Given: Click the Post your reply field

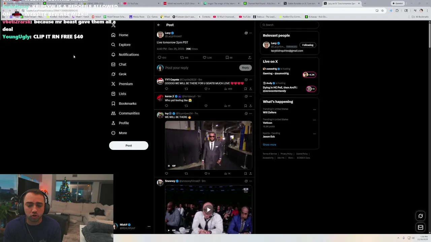Looking at the screenshot, I should (x=201, y=68).
